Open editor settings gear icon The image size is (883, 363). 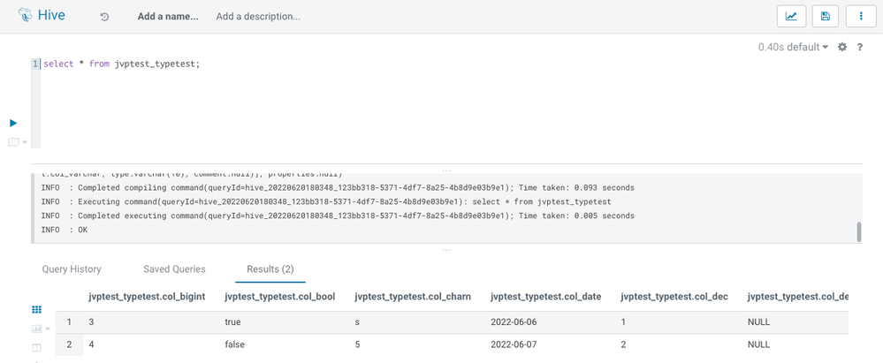(x=842, y=48)
